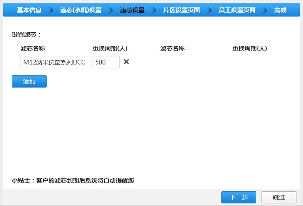Screen dimensions: 303x206
Task: Open the 滤芯(水机)设置 wizard step
Action: [80, 10]
